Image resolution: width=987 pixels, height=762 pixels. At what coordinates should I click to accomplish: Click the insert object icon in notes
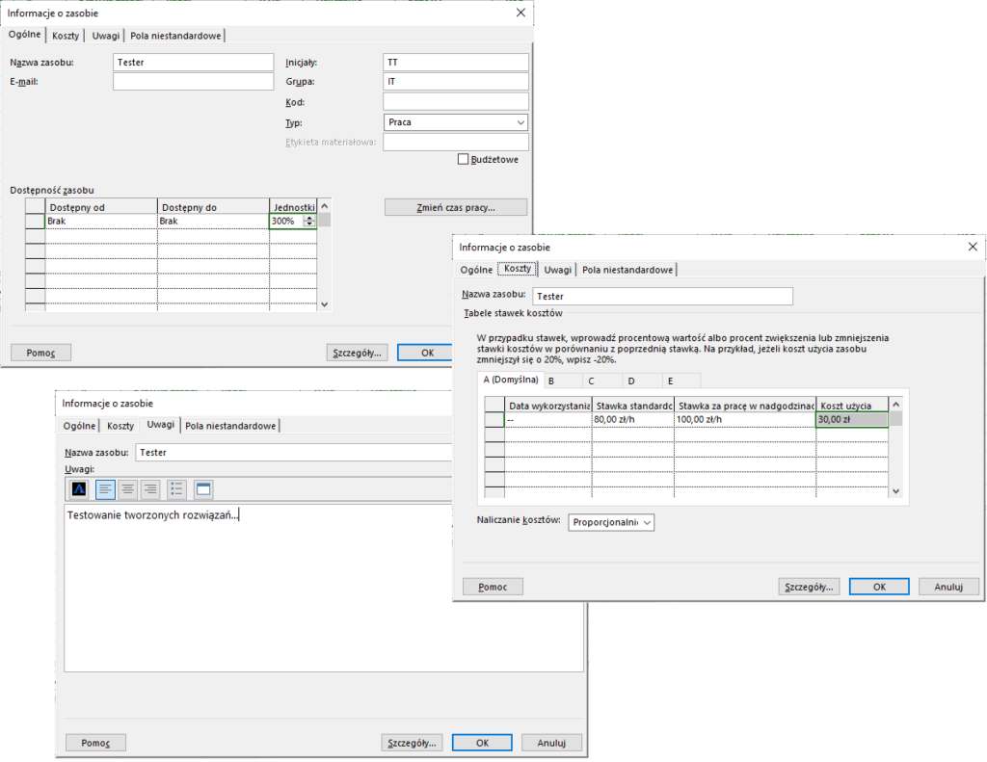[202, 489]
